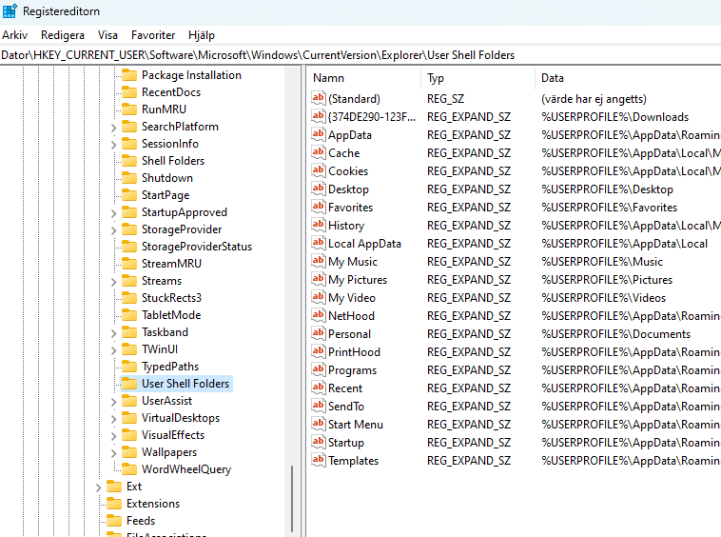Image resolution: width=721 pixels, height=537 pixels.
Task: Click the User Shell Folders folder icon
Action: pyautogui.click(x=129, y=384)
